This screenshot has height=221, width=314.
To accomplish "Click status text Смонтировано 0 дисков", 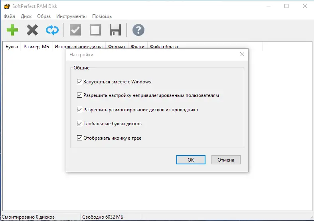I will [28, 217].
